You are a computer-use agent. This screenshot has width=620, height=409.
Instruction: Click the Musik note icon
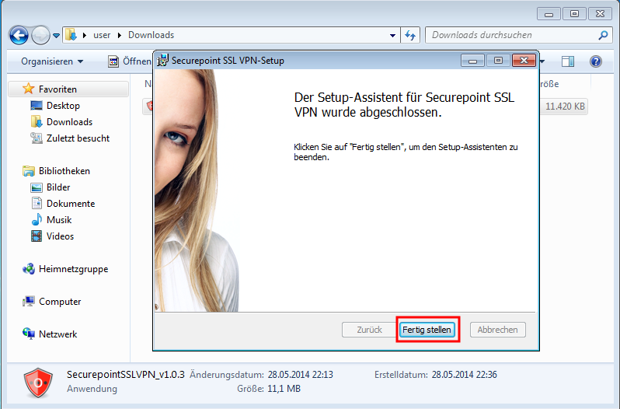click(37, 219)
